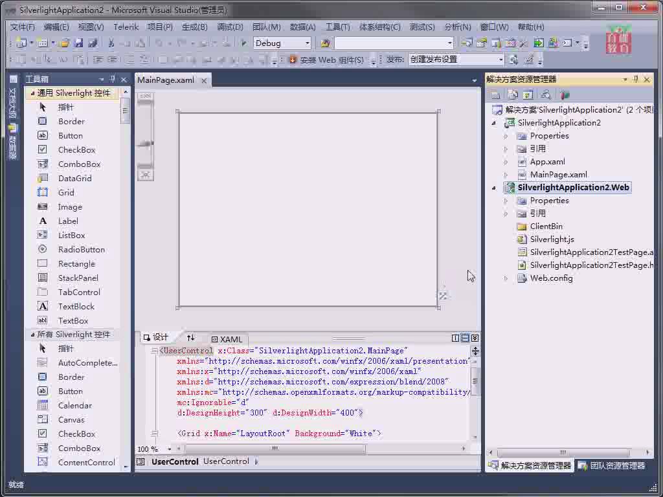Click the bold UserControl breadcrumb button
Image resolution: width=663 pixels, height=497 pixels.
pyautogui.click(x=175, y=461)
